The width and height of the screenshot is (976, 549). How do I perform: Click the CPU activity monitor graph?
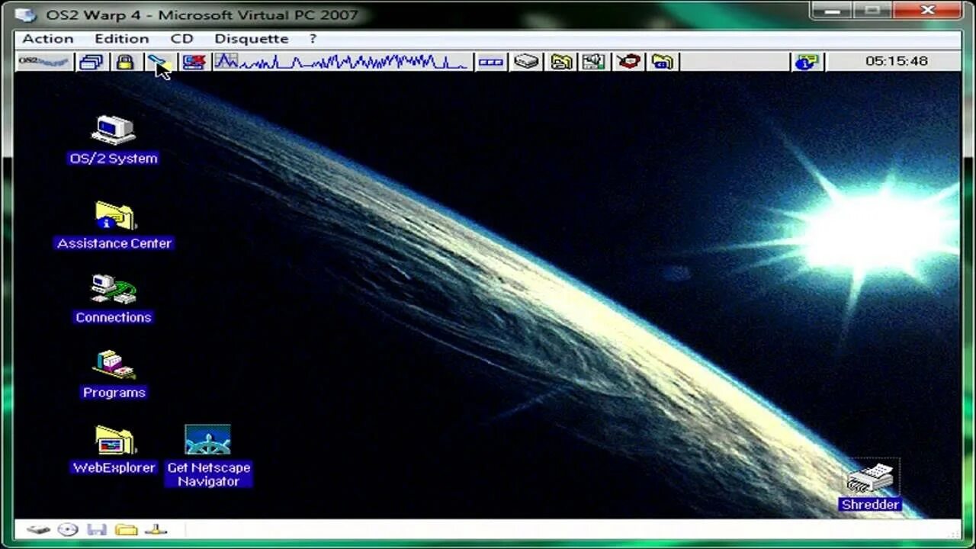(x=341, y=62)
